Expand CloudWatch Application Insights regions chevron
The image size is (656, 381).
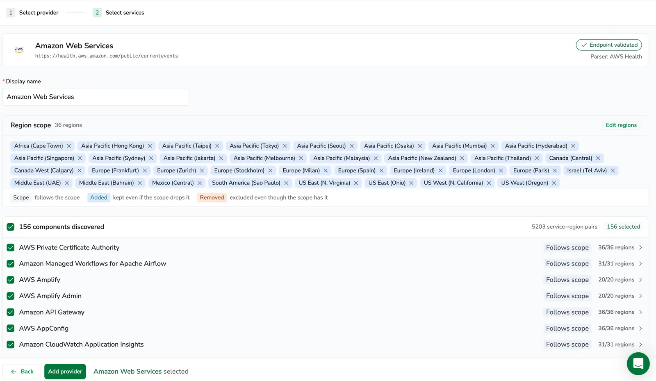(x=640, y=345)
